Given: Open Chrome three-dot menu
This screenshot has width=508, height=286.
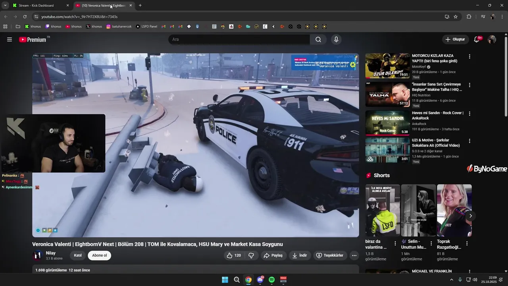Looking at the screenshot, I should coord(502,17).
